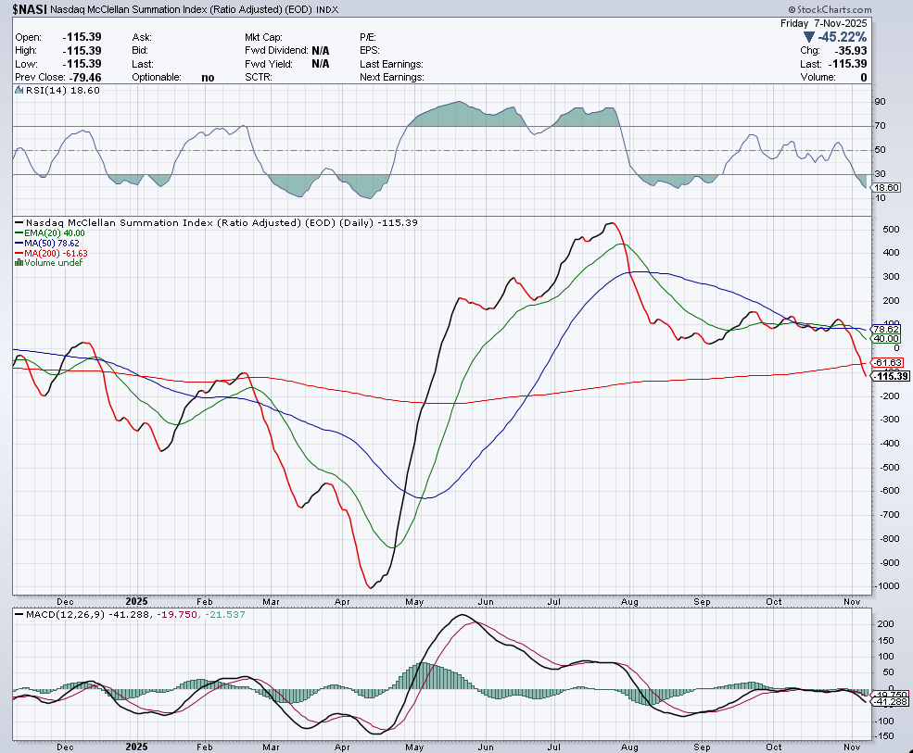
Task: Click the RSI(14) 18.60 panel label
Action: 62,90
